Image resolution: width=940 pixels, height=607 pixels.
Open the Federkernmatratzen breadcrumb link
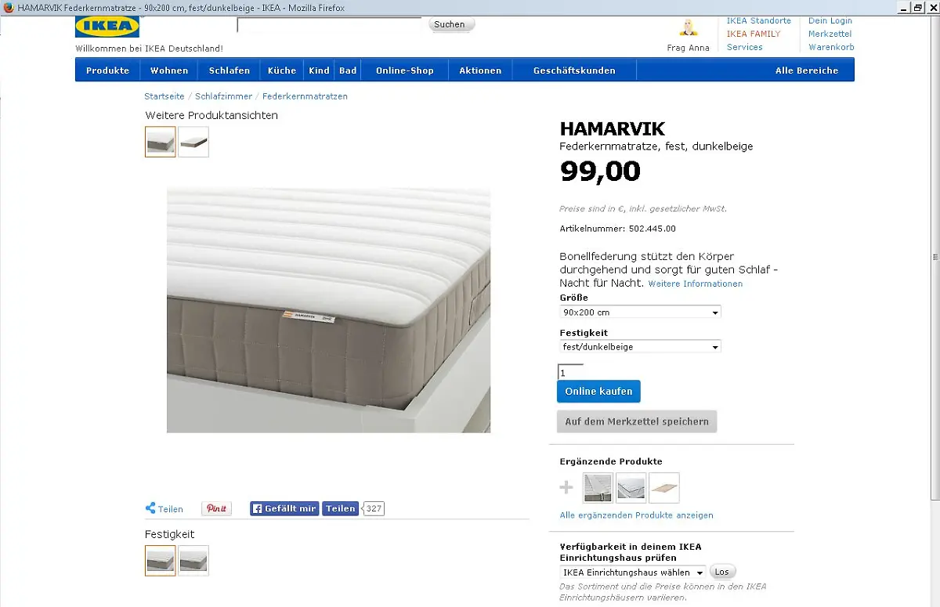point(305,96)
